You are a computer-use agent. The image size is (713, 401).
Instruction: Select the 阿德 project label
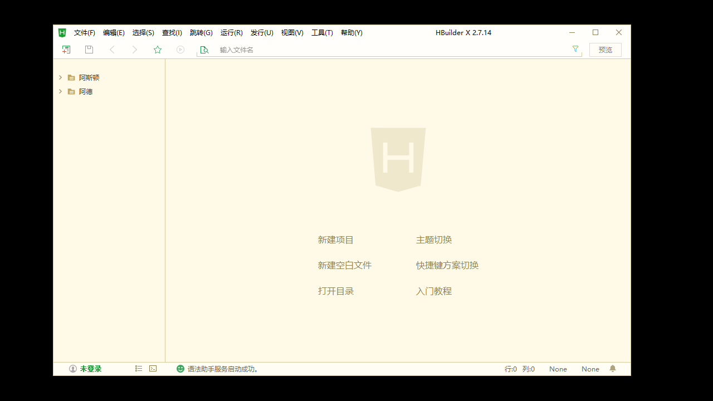point(86,91)
